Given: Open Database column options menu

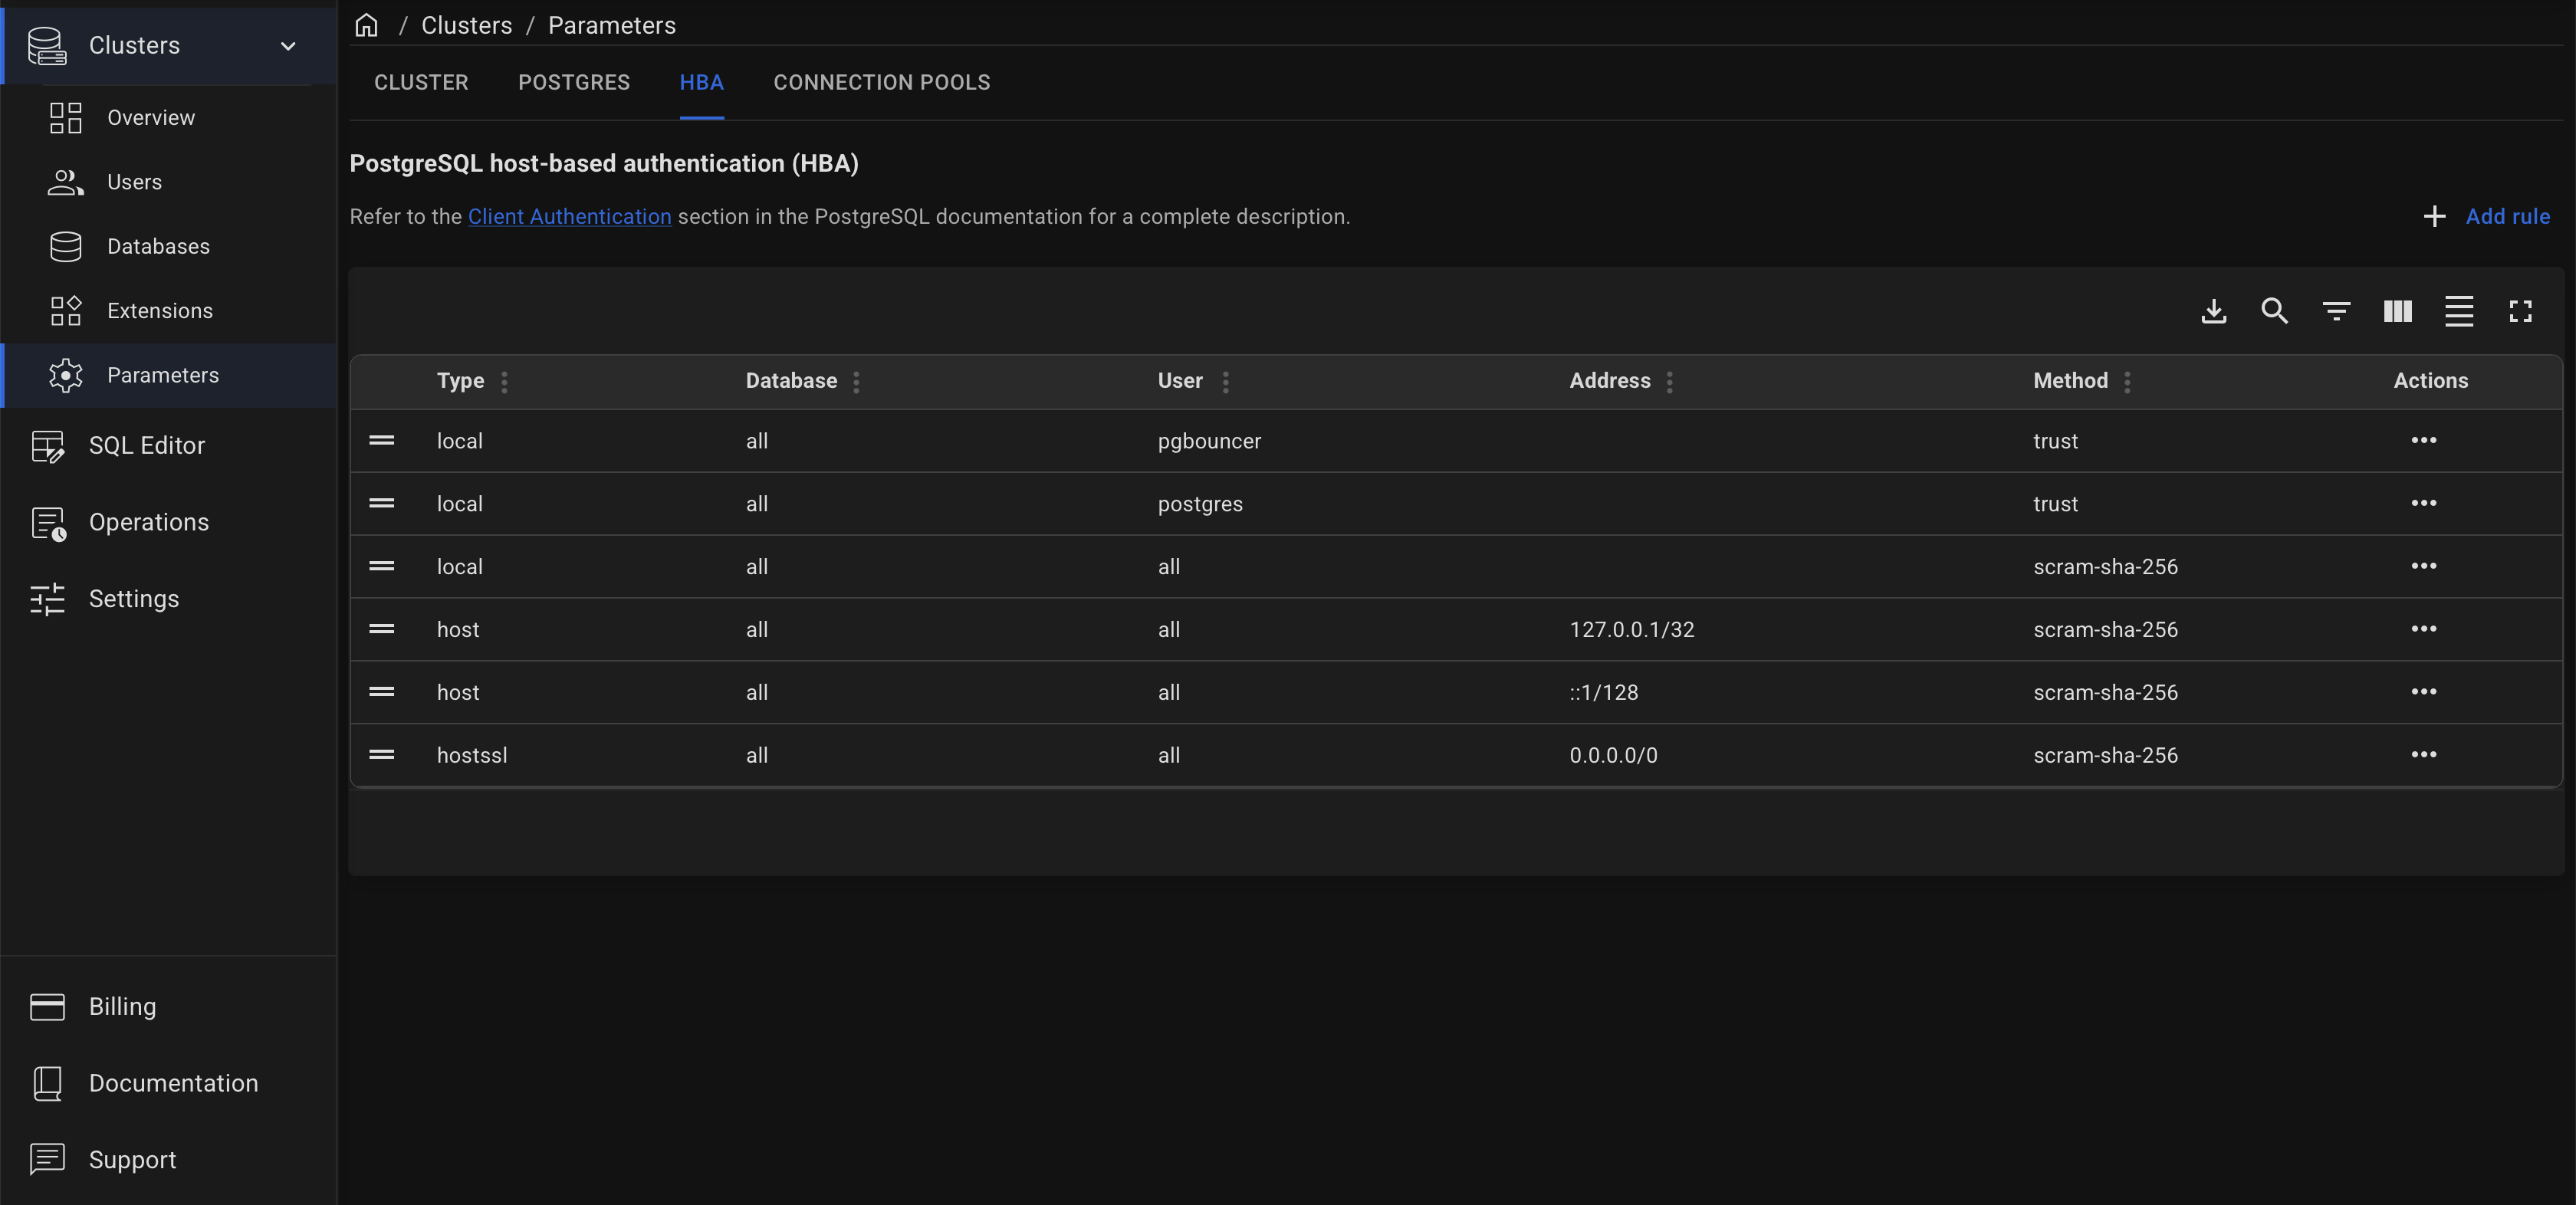Looking at the screenshot, I should click(x=856, y=382).
